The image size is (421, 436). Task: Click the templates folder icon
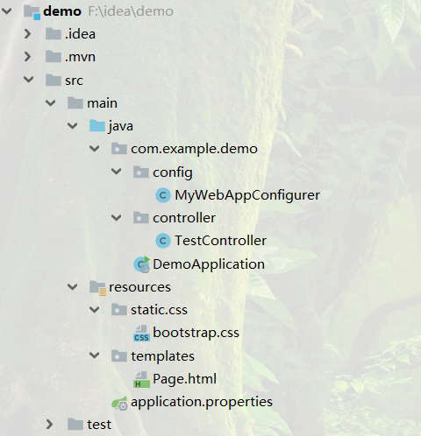pos(119,356)
